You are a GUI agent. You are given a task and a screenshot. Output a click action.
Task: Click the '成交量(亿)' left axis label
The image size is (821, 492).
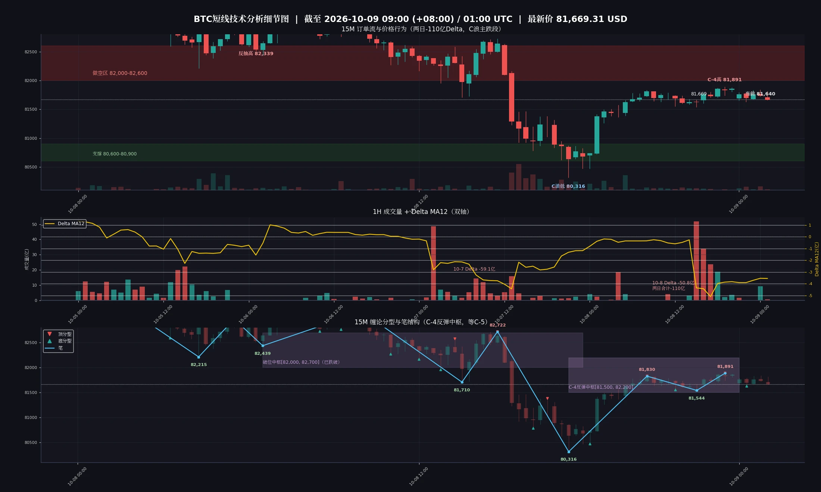26,259
